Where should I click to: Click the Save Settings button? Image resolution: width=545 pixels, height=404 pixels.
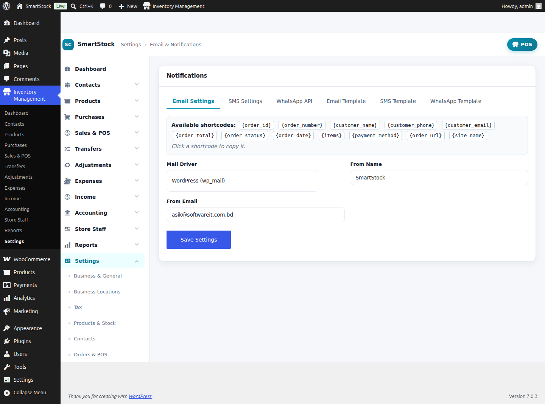coord(199,240)
